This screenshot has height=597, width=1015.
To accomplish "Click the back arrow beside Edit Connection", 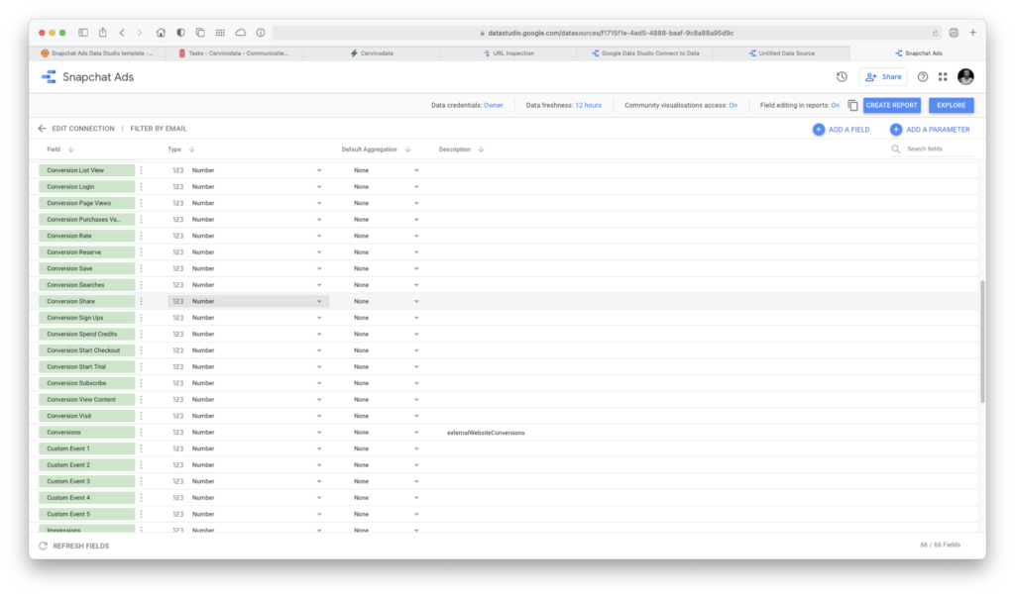I will point(42,129).
